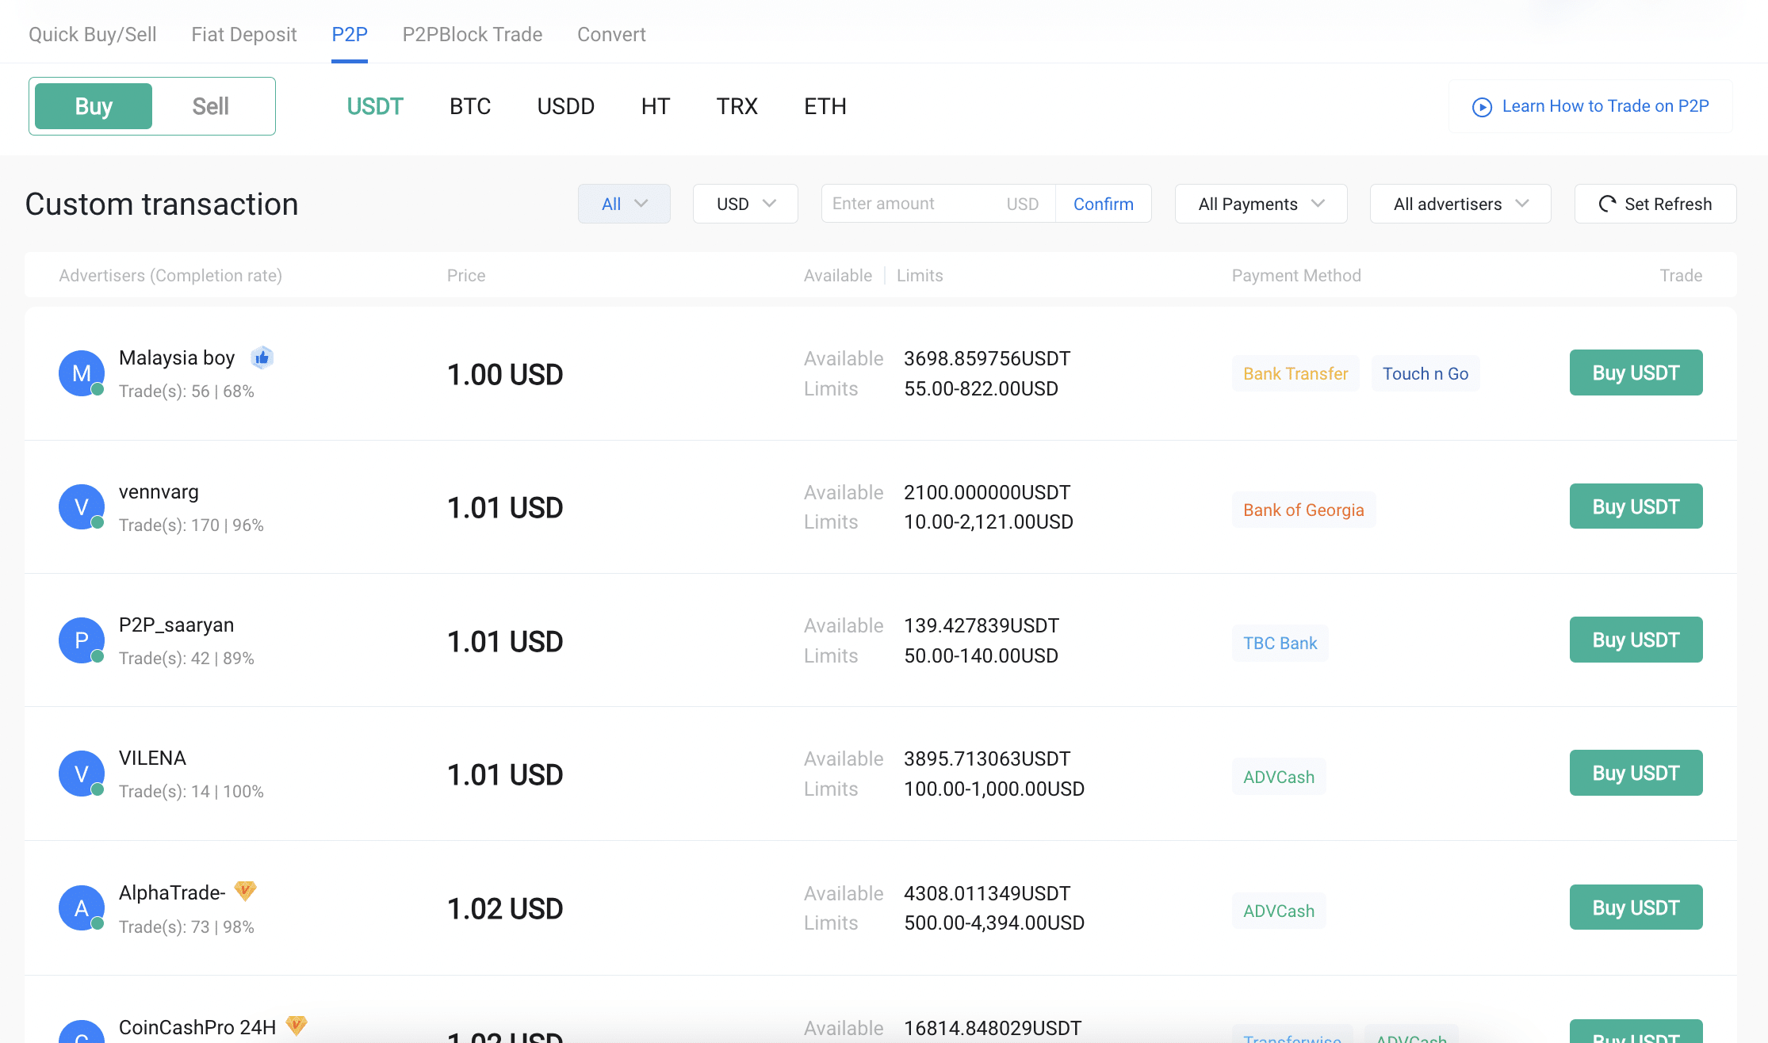Screen dimensions: 1768x1043
Task: Switch to Buy mode
Action: (94, 106)
